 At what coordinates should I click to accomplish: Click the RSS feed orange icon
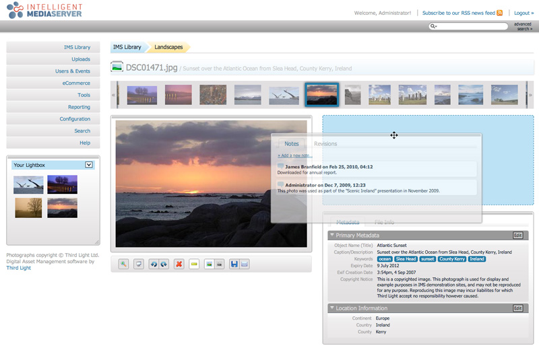tap(499, 13)
